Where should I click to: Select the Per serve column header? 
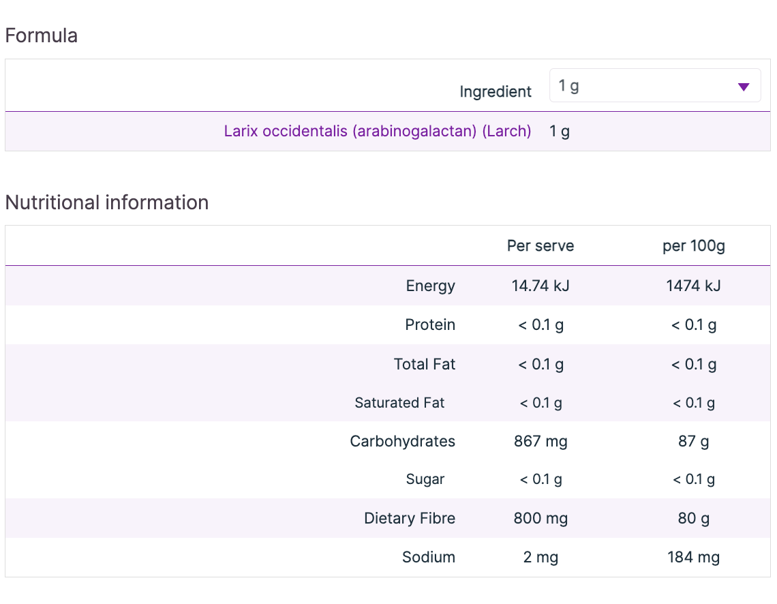[x=540, y=245]
